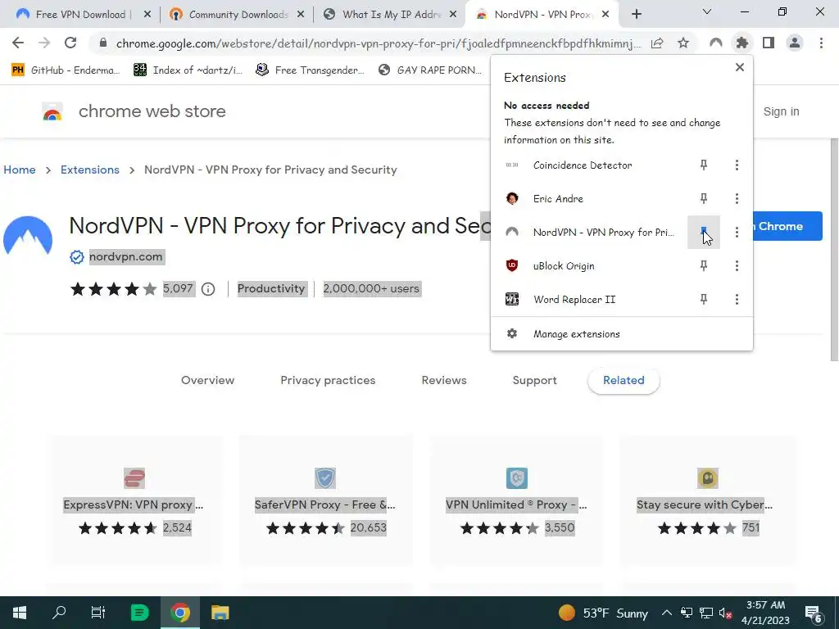Open the Stay secure with Cyber... card
Viewport: 839px width, 629px height.
pos(707,500)
